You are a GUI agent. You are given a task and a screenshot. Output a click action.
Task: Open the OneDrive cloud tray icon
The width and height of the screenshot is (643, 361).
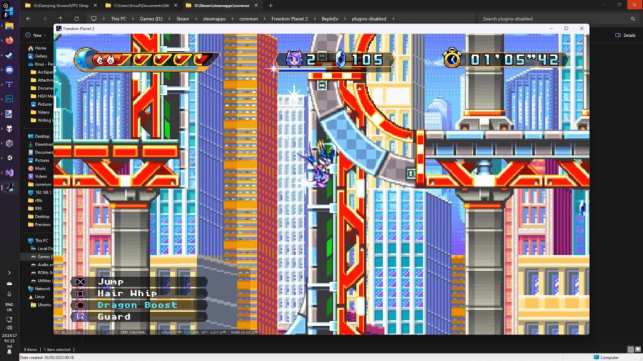(9, 284)
